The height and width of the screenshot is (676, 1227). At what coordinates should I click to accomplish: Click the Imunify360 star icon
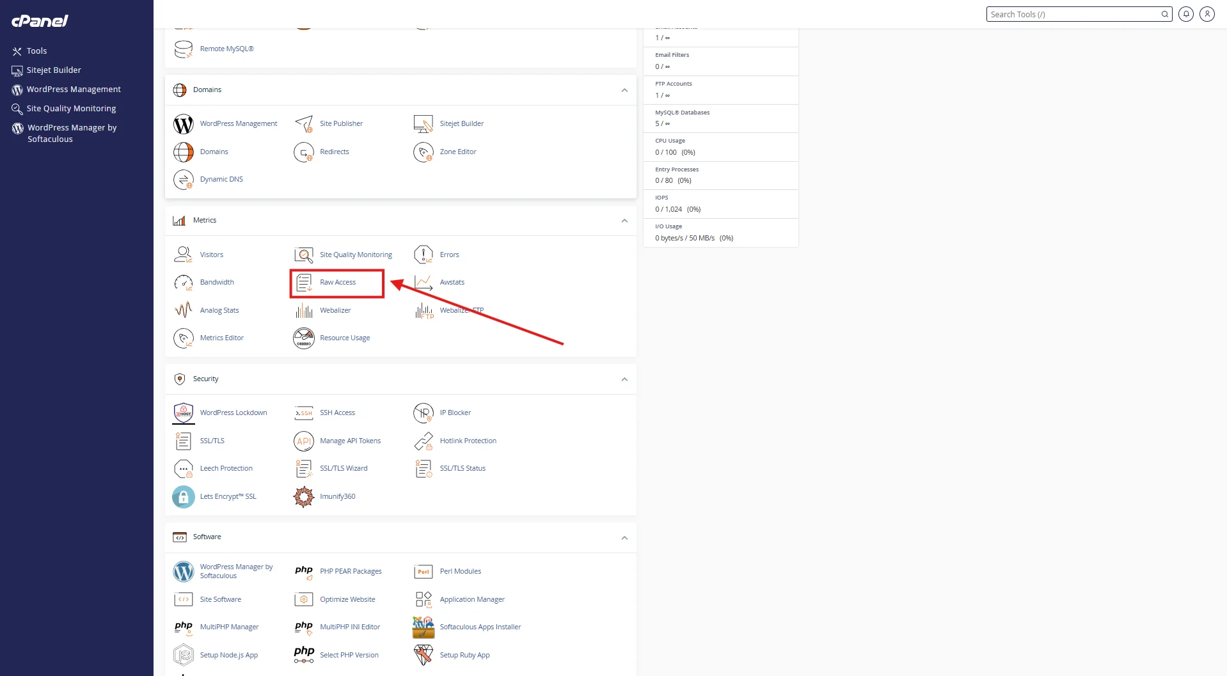pyautogui.click(x=304, y=496)
